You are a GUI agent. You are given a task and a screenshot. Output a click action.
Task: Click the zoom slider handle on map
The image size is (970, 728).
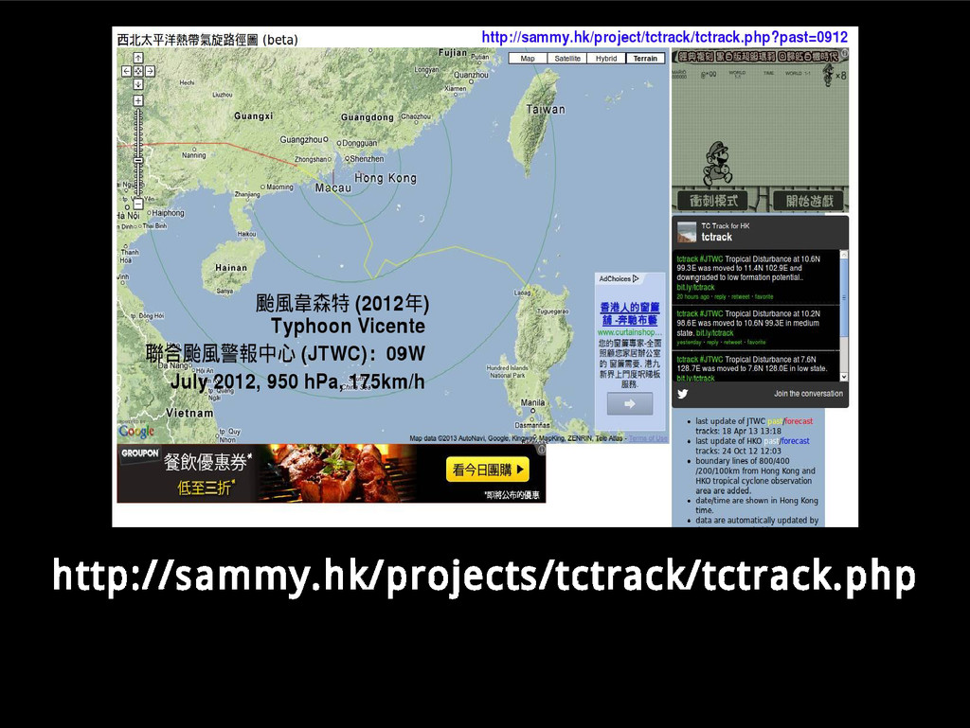pos(138,160)
